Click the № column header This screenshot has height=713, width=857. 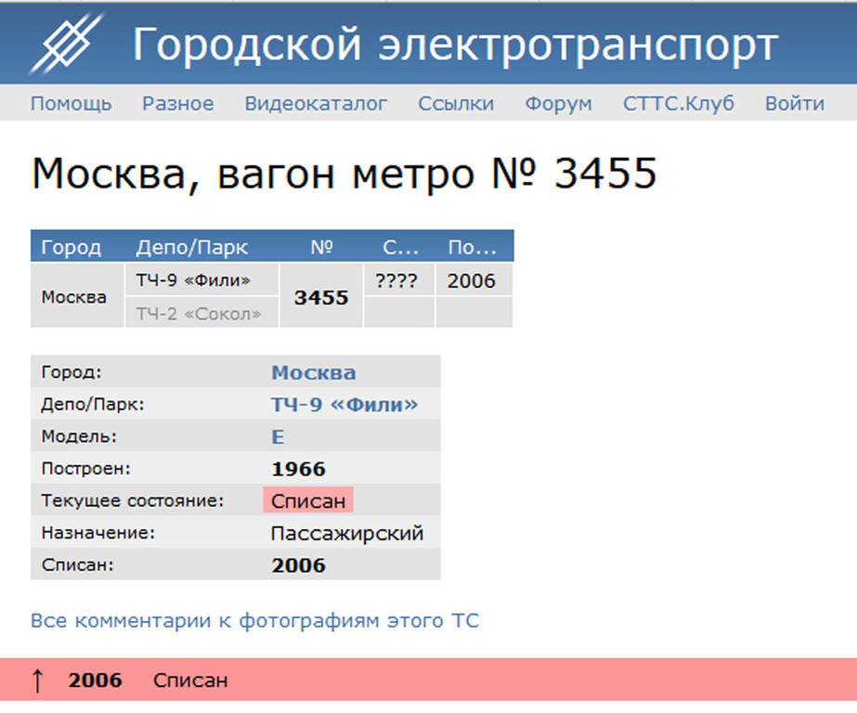pyautogui.click(x=321, y=248)
